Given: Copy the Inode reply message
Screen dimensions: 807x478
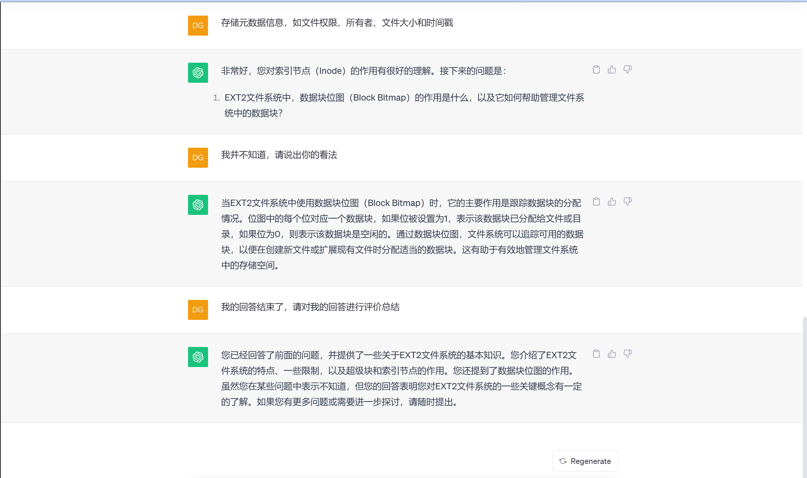Looking at the screenshot, I should 596,70.
